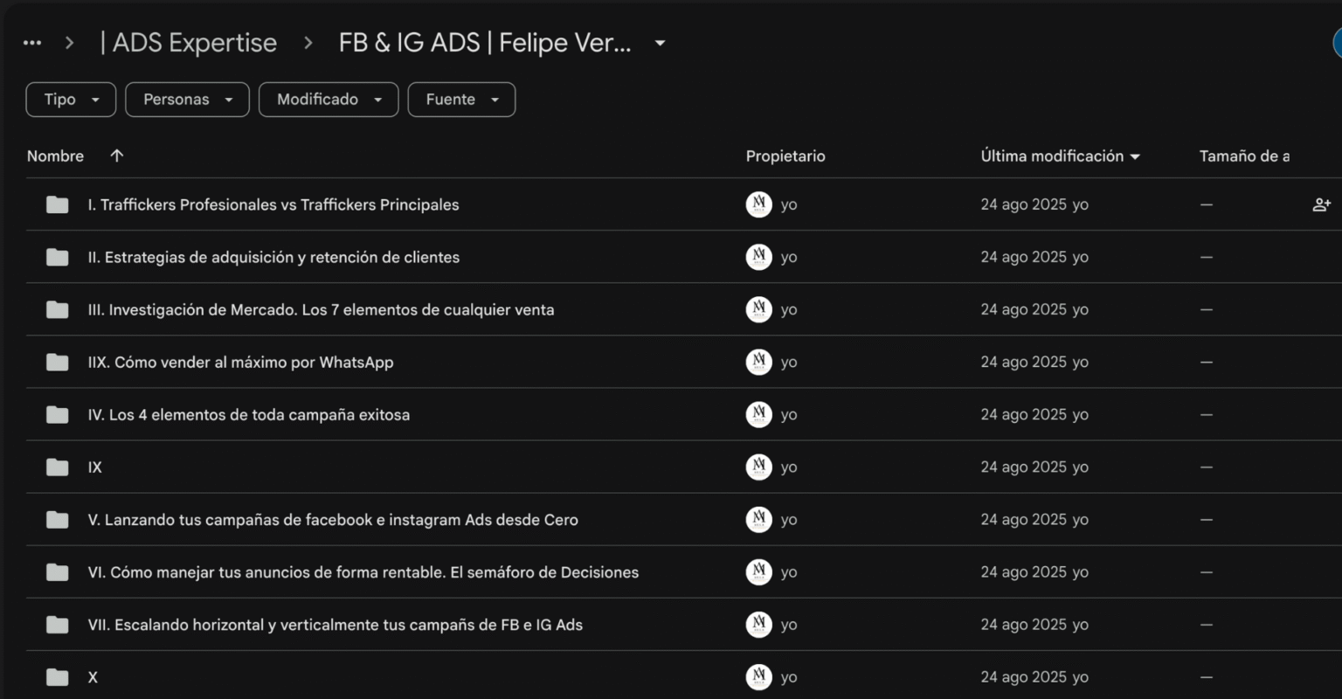Click the ascending sort arrow beside Nombre
The image size is (1342, 699).
click(117, 156)
